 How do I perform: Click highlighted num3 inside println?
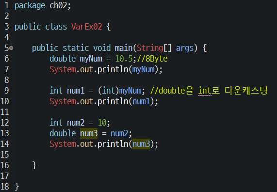coord(141,144)
